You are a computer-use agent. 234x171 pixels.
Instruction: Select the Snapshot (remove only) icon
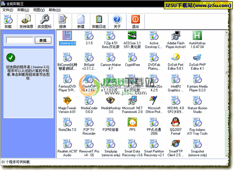197,144
